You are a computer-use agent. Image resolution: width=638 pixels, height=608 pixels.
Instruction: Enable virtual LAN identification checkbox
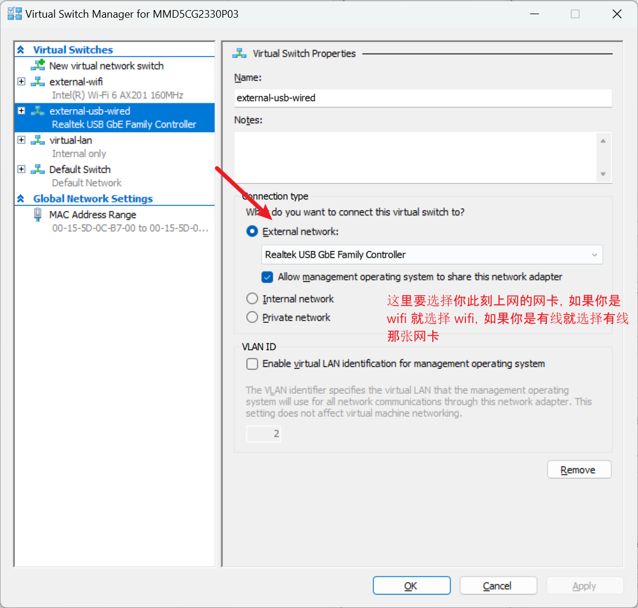(252, 364)
